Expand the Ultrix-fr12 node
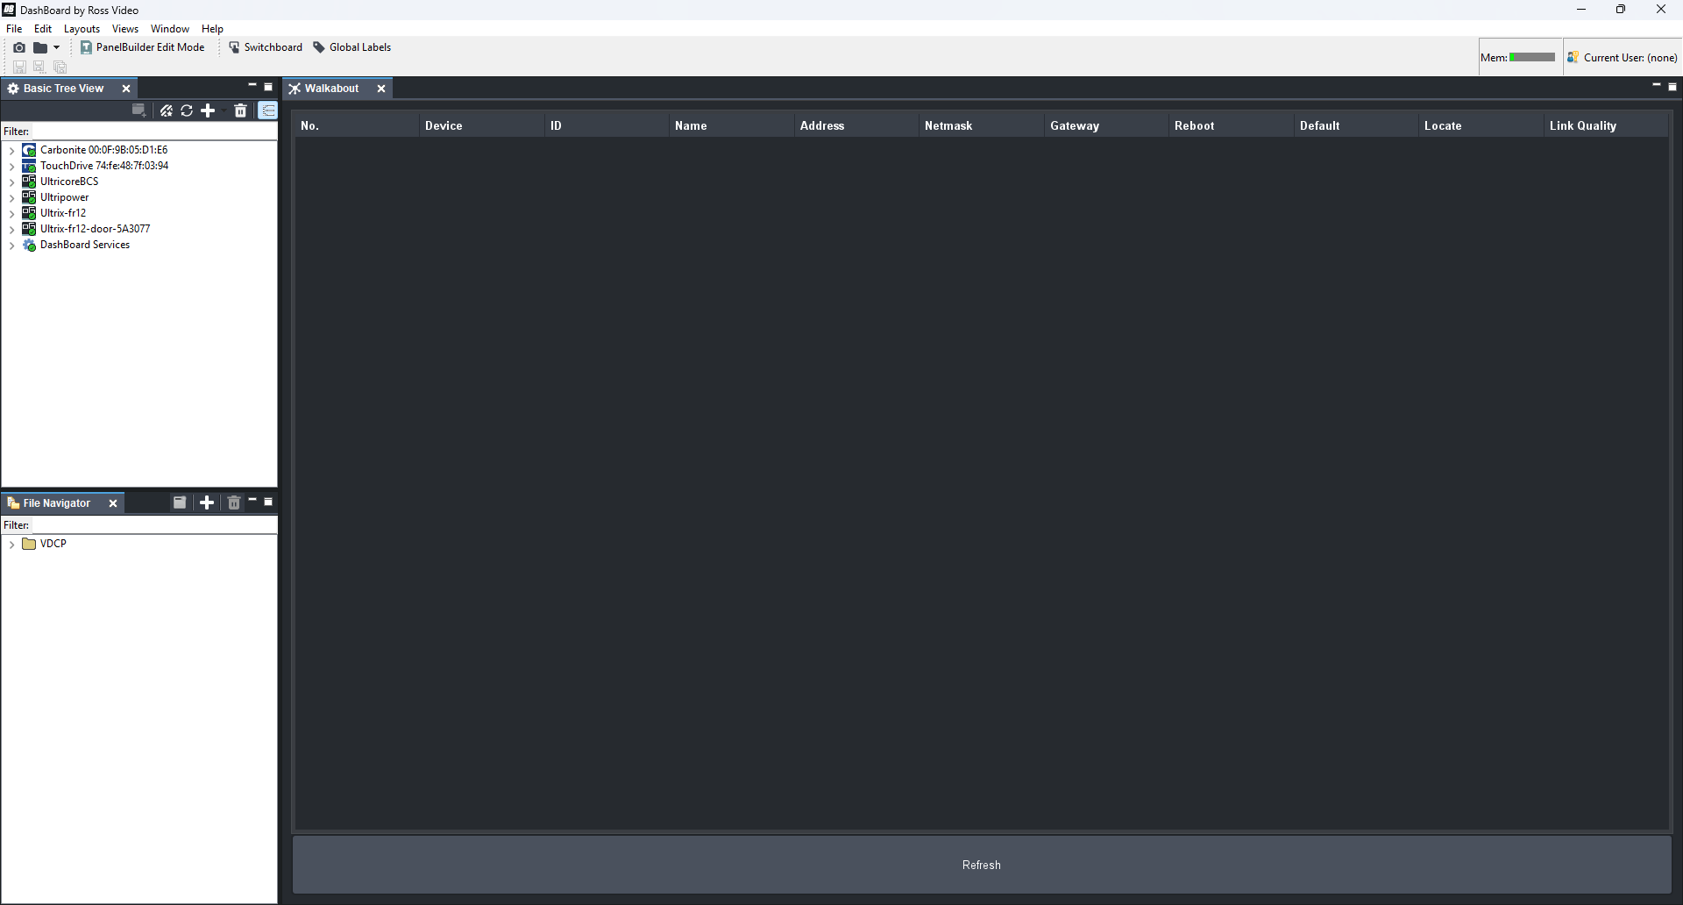The height and width of the screenshot is (905, 1683). coord(11,214)
